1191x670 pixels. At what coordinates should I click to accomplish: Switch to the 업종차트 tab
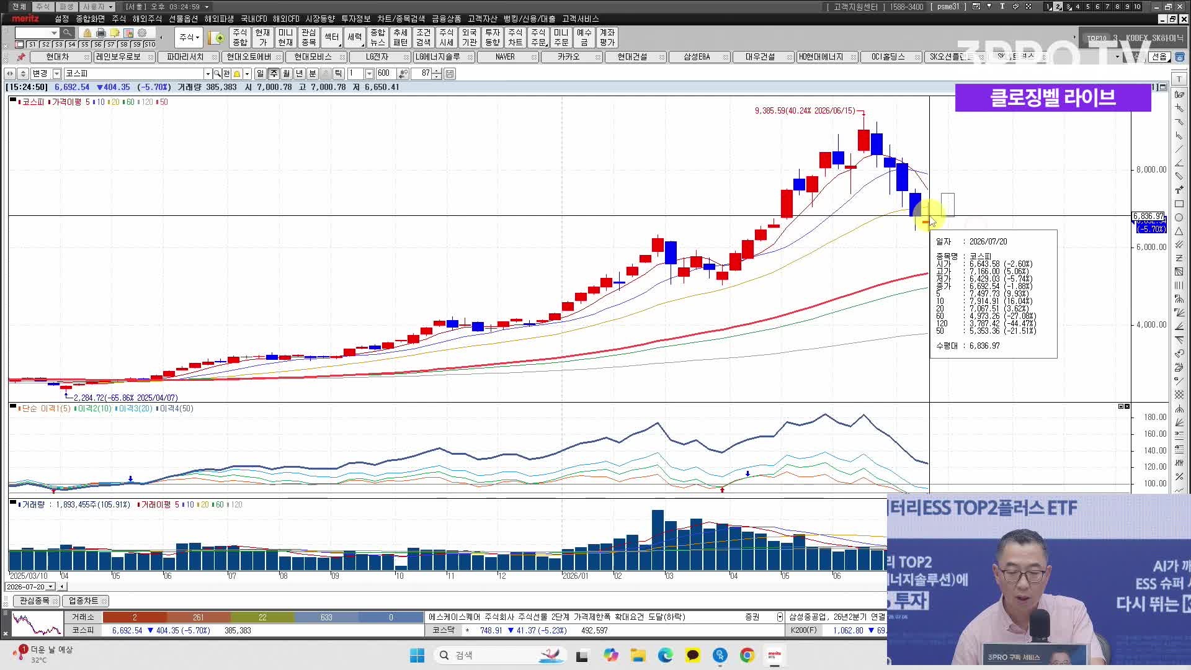pos(84,601)
